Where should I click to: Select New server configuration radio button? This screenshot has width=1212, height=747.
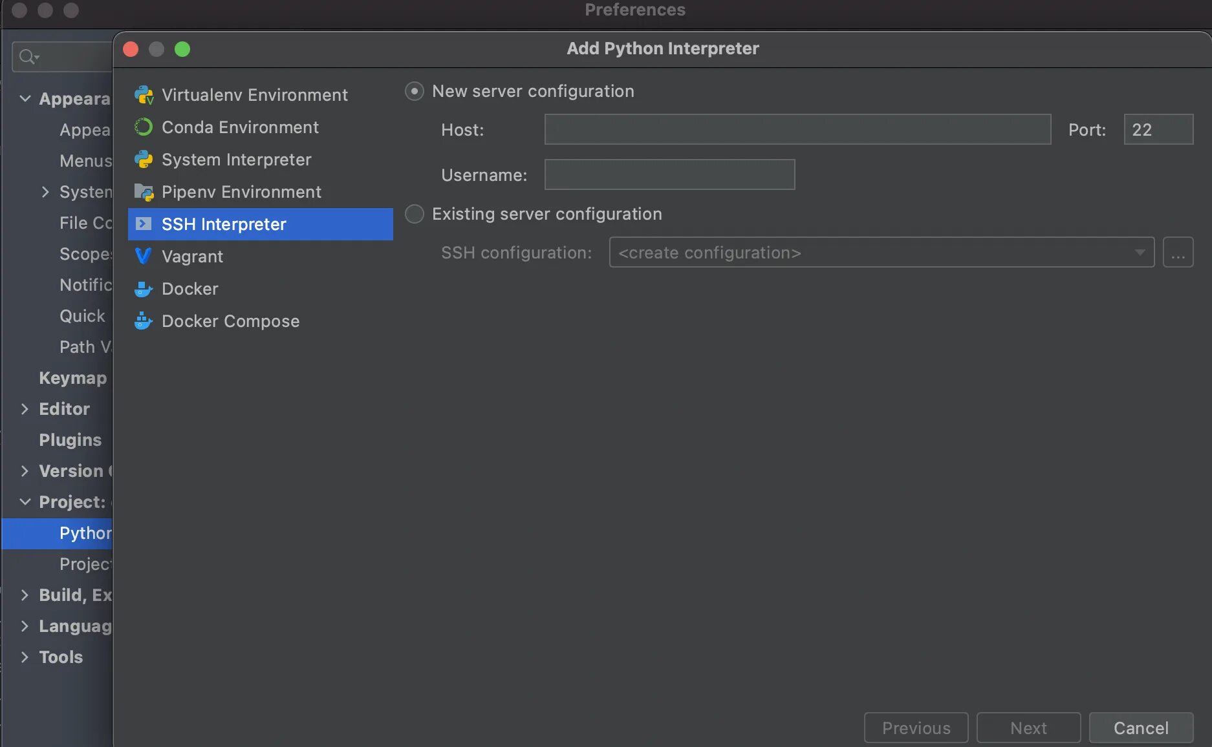point(415,91)
